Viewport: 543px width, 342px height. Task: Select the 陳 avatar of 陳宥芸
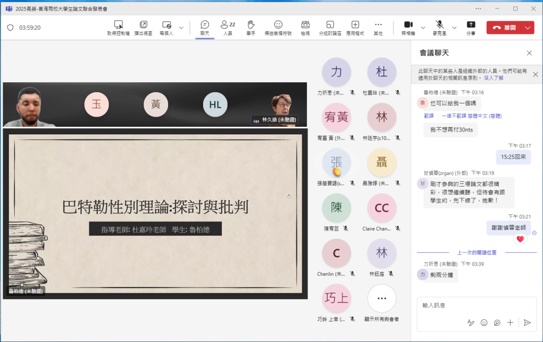pos(337,208)
